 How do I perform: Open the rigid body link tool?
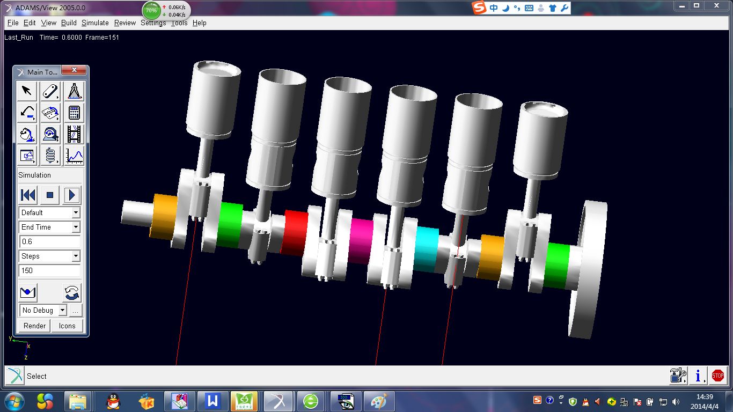click(50, 92)
